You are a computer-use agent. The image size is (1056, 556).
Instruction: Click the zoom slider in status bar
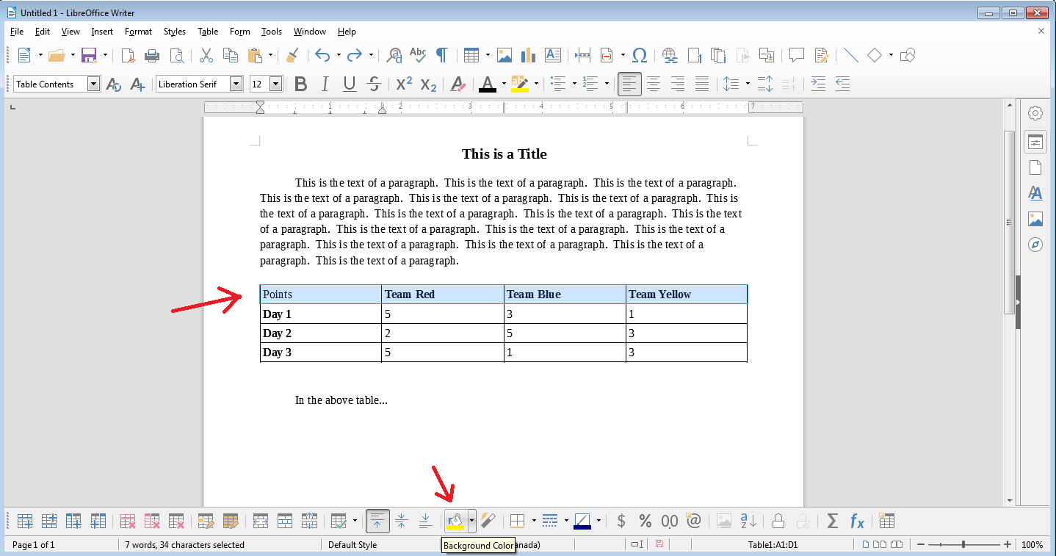(x=962, y=545)
